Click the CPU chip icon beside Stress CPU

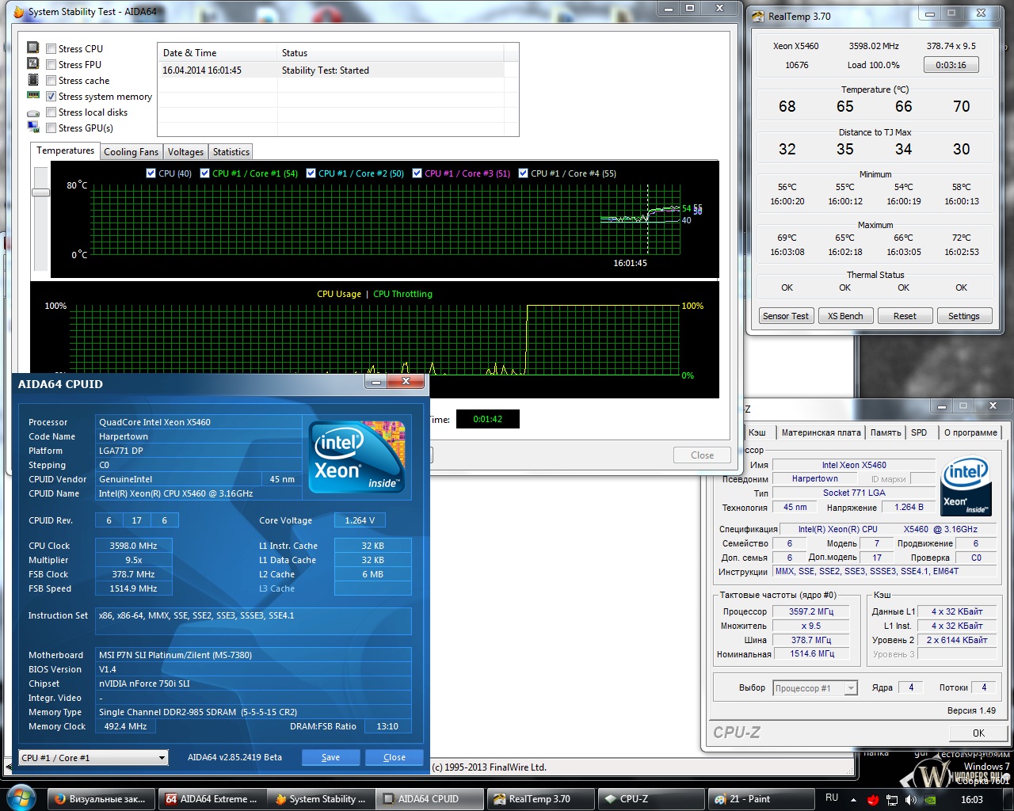33,48
